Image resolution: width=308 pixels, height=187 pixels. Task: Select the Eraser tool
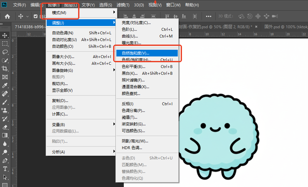(x=5, y=127)
